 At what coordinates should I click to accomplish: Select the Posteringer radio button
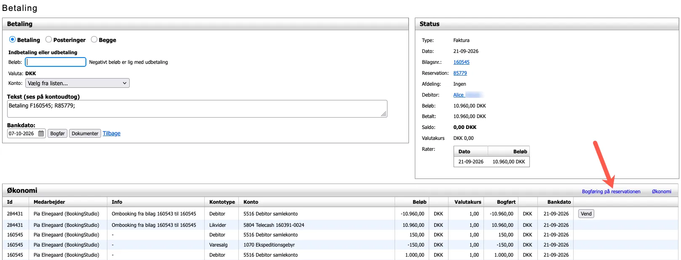click(x=48, y=39)
